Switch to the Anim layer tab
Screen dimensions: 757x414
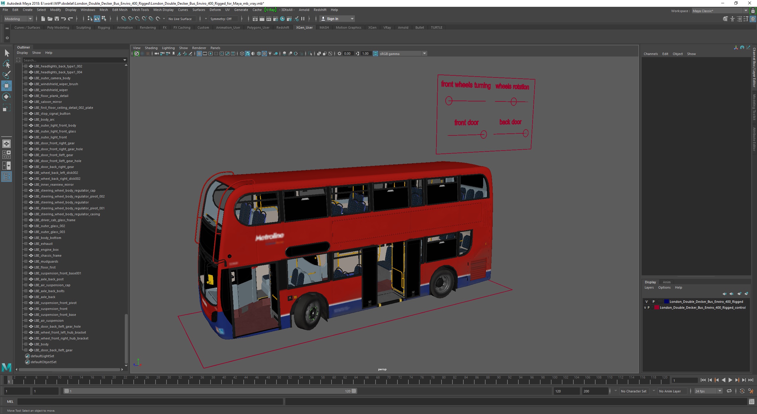pos(667,282)
